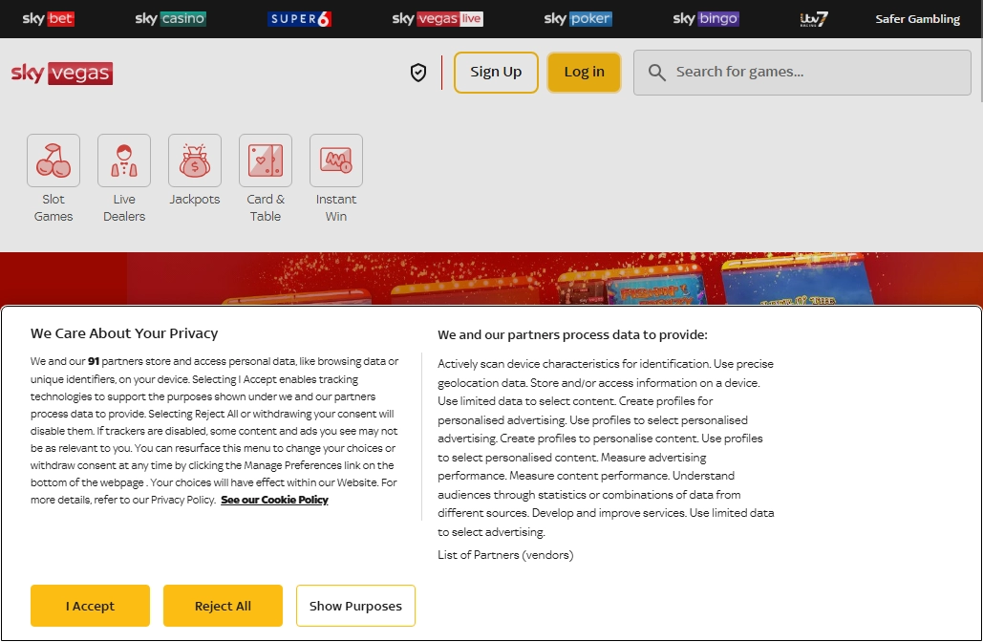This screenshot has height=642, width=983.
Task: Click Show Purposes button
Action: click(x=355, y=606)
